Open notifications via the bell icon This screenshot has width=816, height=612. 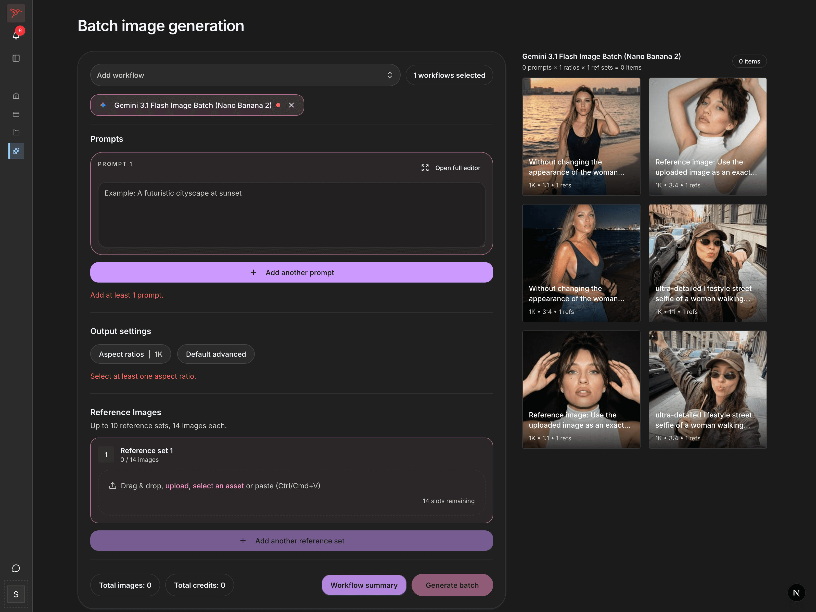click(x=16, y=35)
